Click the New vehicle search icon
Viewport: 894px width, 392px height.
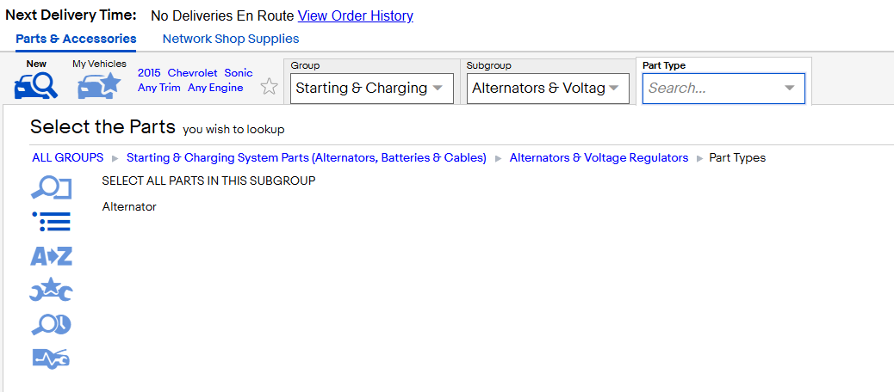36,85
